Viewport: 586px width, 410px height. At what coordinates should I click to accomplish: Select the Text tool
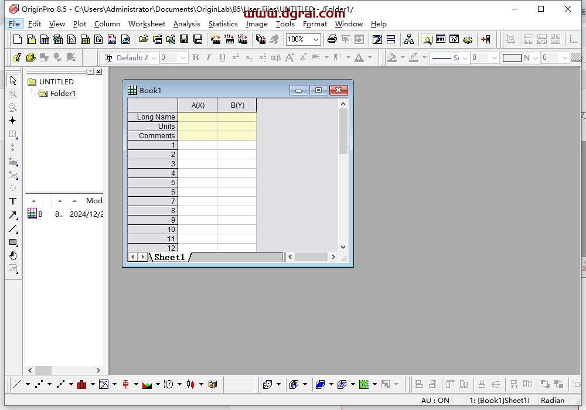coord(13,201)
